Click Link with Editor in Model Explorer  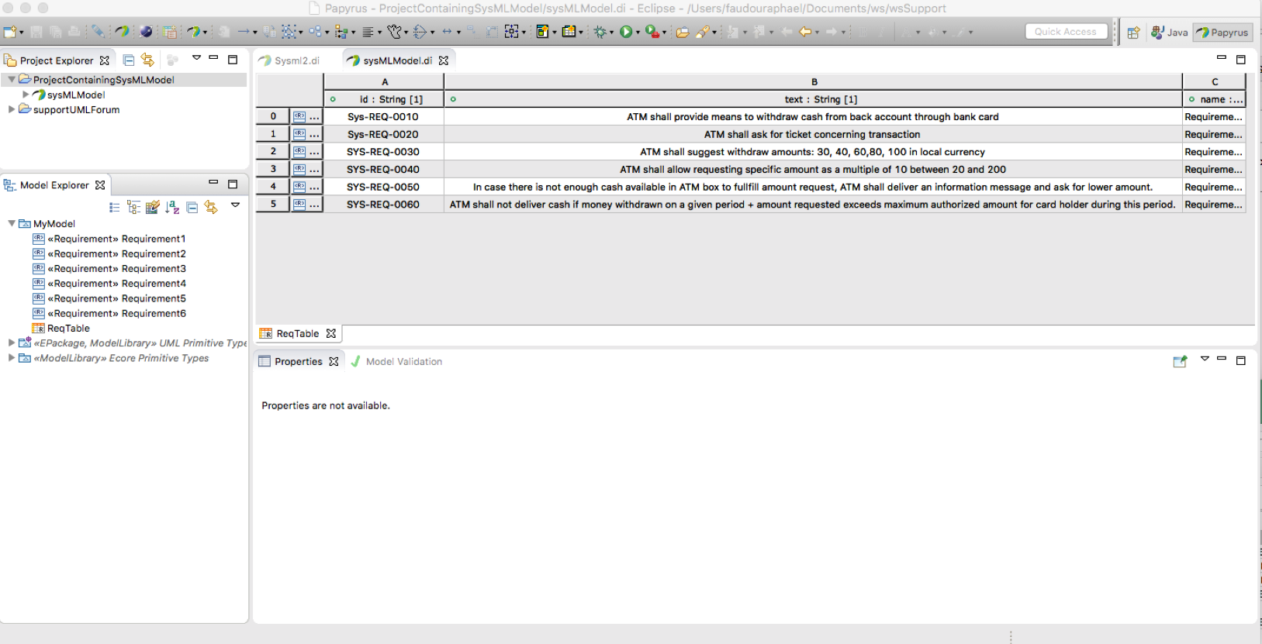211,207
